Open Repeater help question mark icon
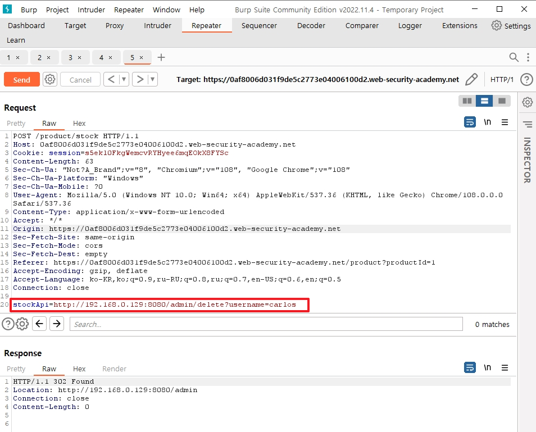Image resolution: width=536 pixels, height=432 pixels. [x=527, y=80]
